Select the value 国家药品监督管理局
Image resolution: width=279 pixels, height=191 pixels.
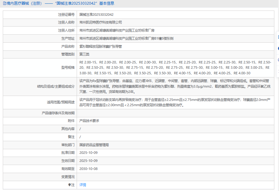94,145
